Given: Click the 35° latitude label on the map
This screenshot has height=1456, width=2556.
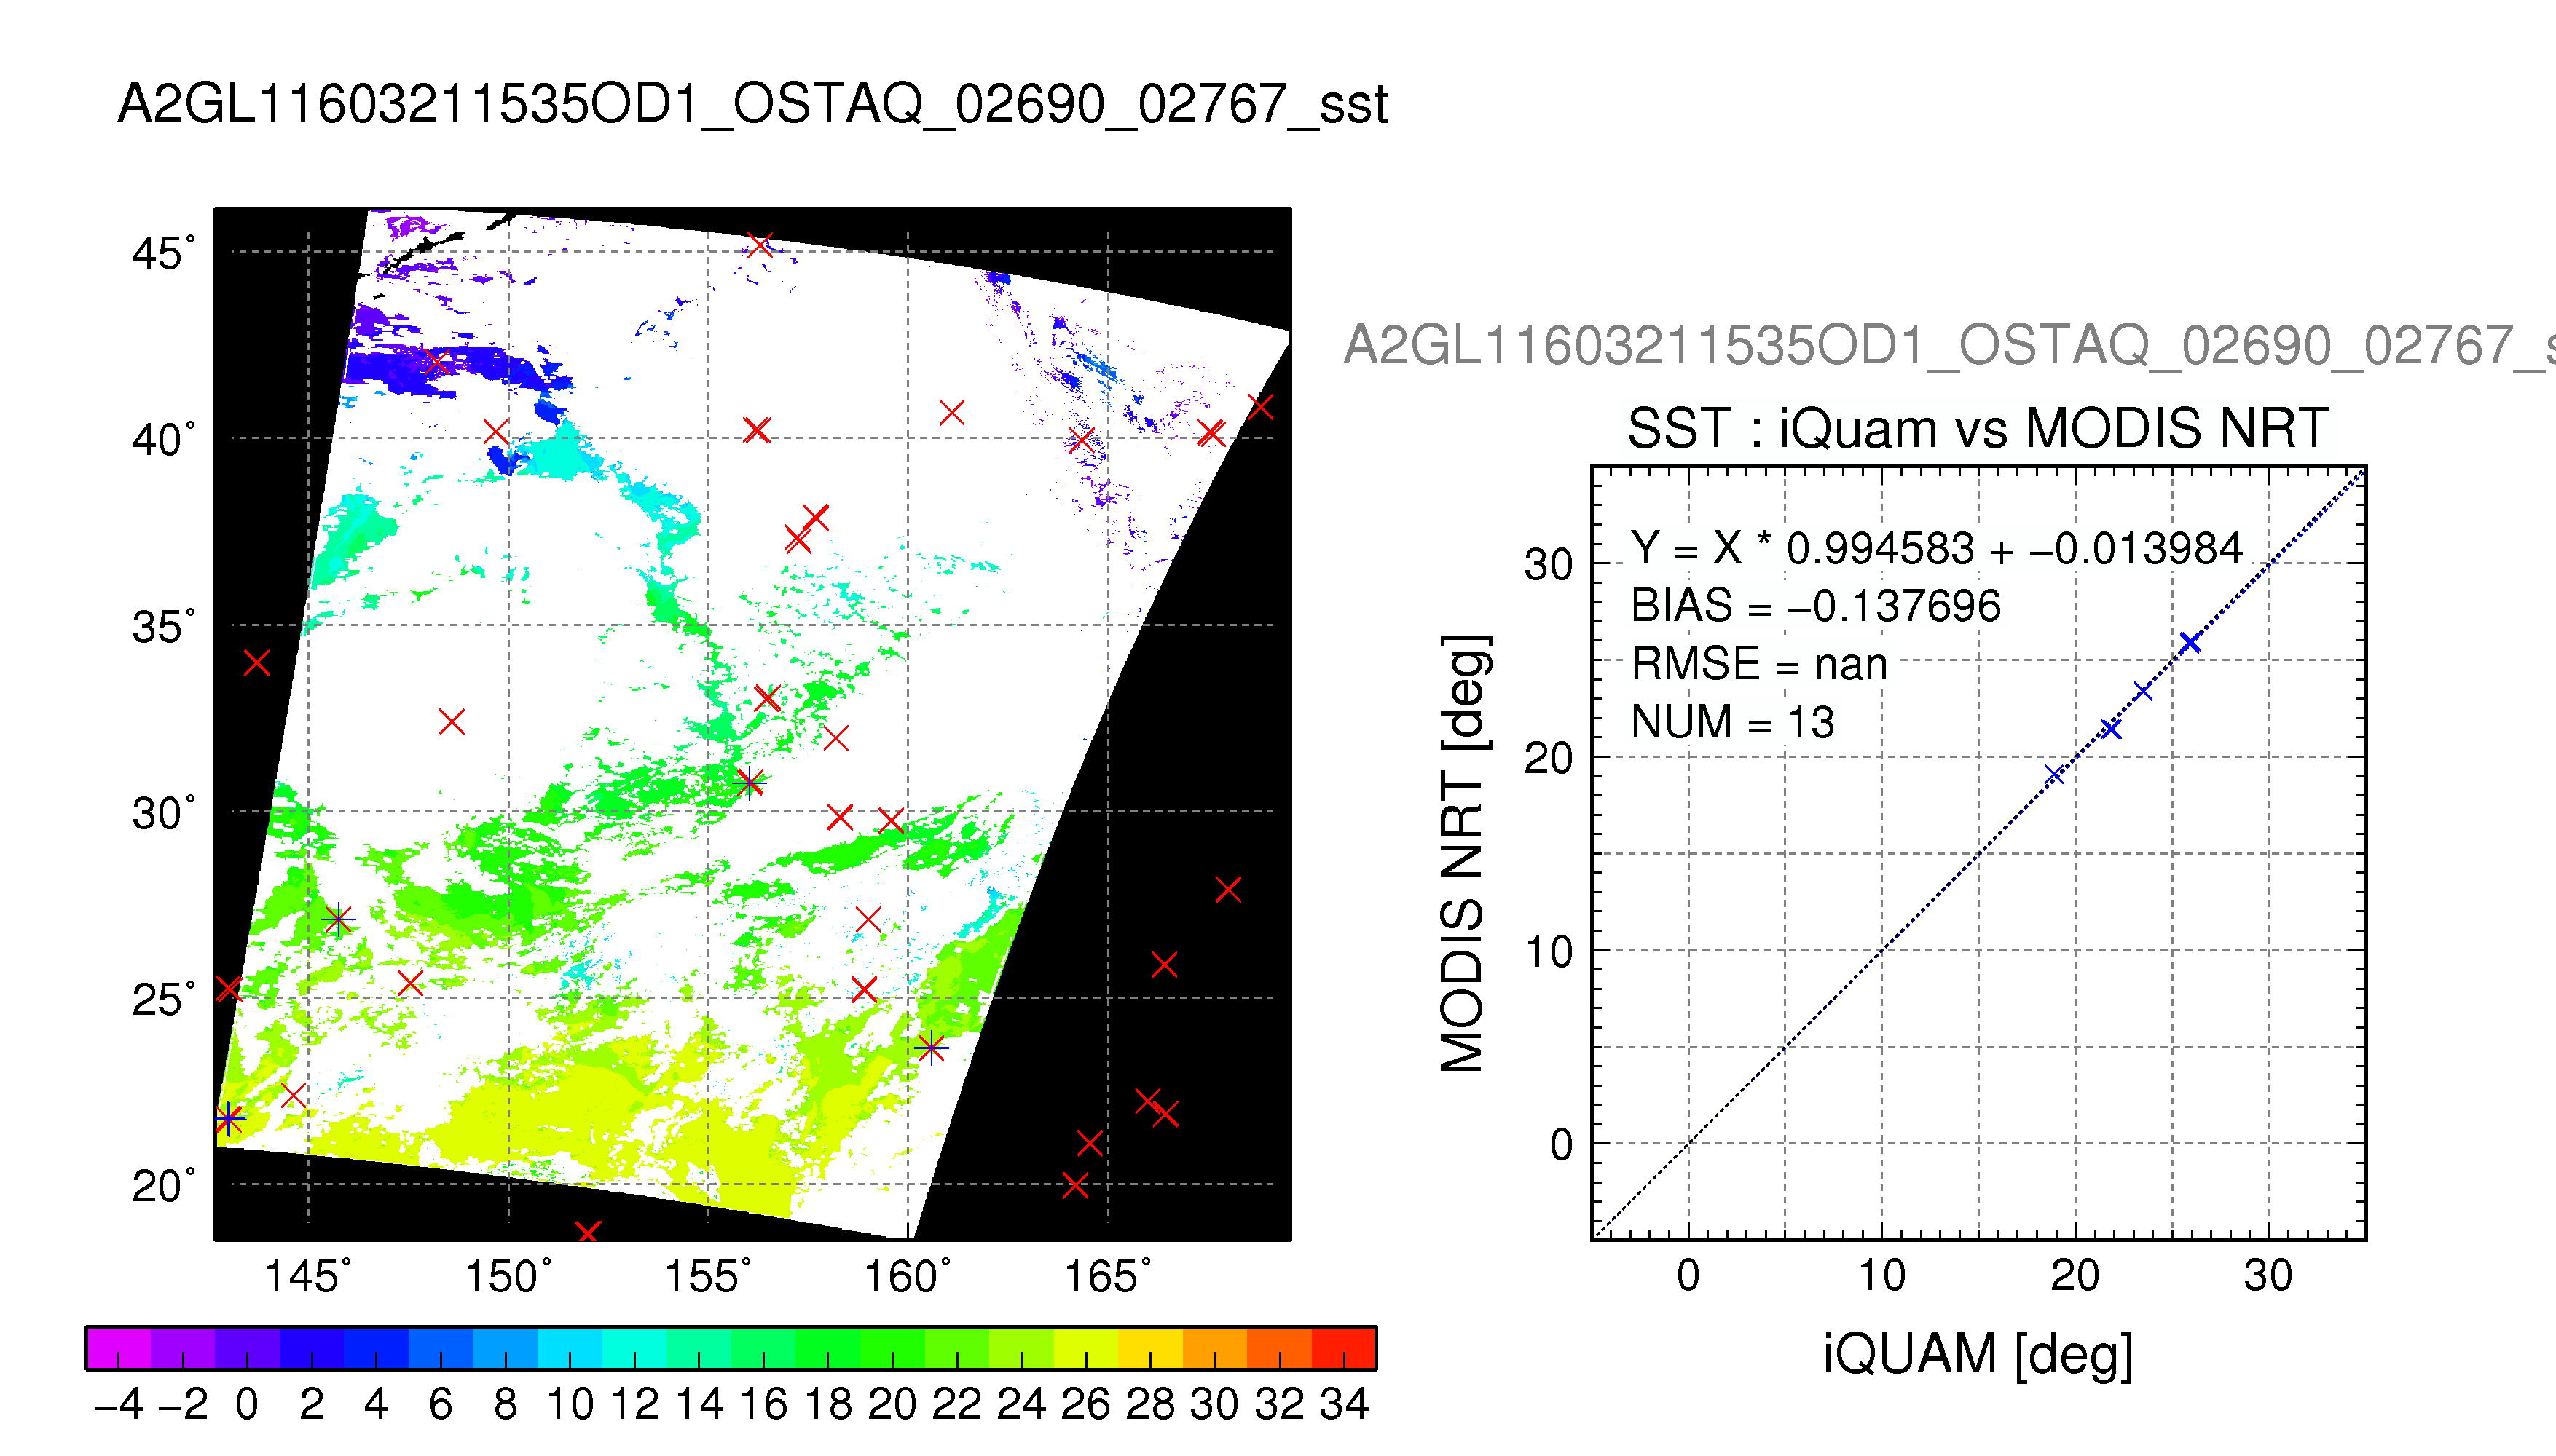Looking at the screenshot, I should coord(163,627).
